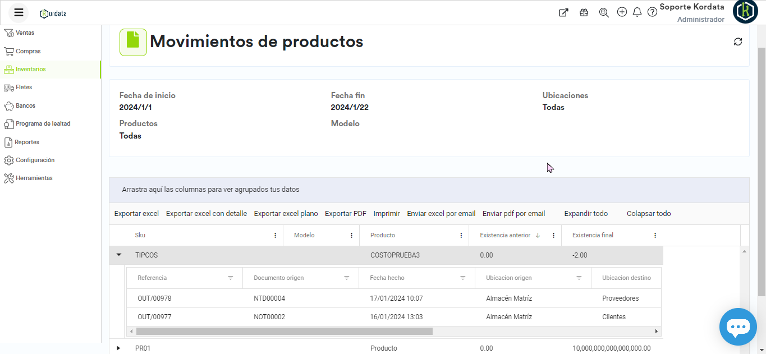Click Expandir todo
Viewport: 766px width, 354px height.
coord(586,214)
